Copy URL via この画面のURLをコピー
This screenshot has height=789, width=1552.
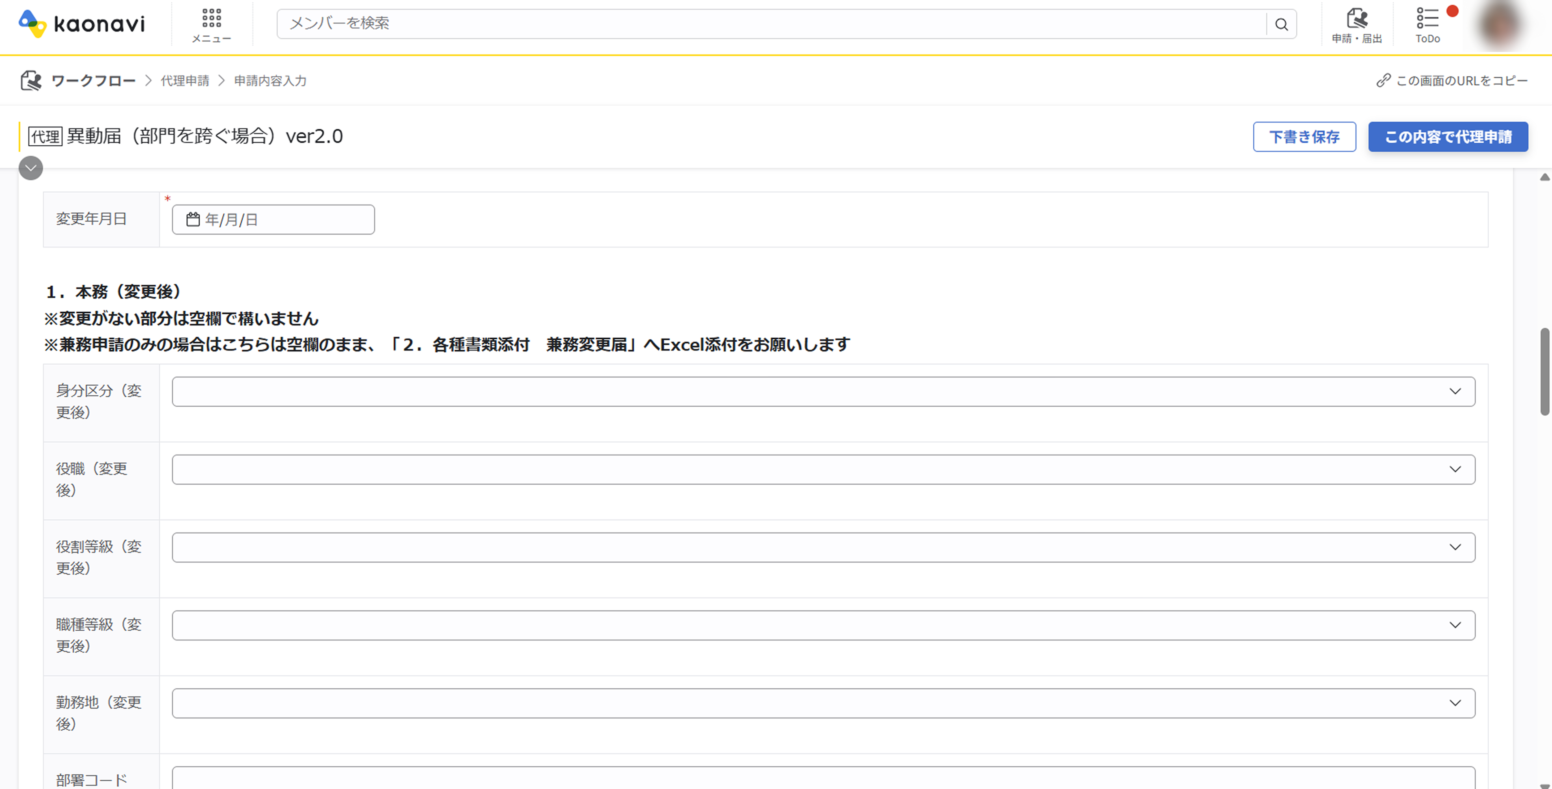click(x=1452, y=81)
